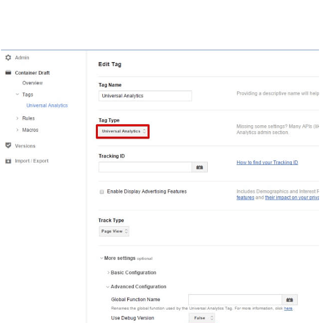Focus the Tag Name input field

pos(145,96)
